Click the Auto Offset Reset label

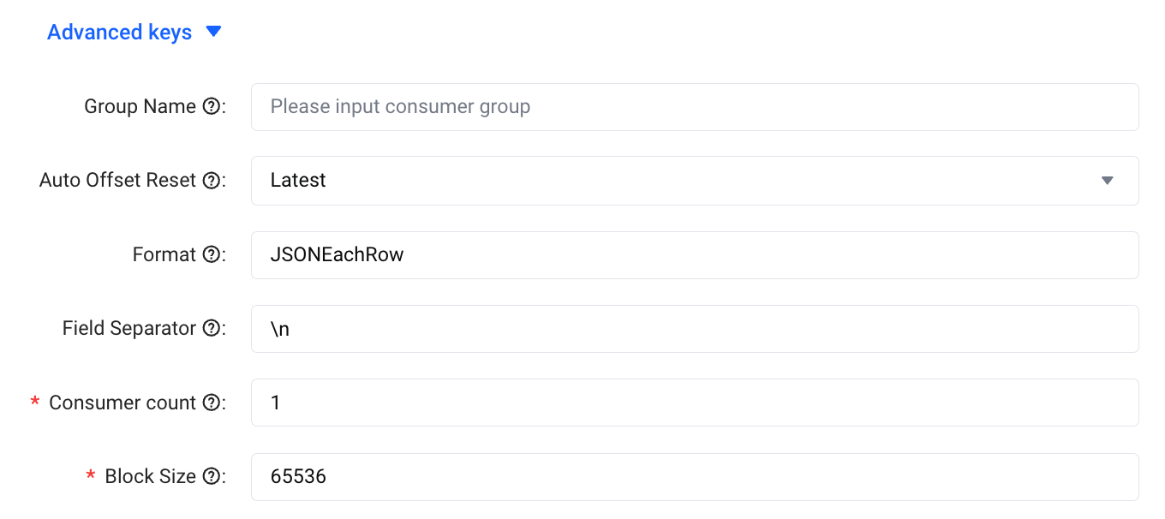pos(118,181)
